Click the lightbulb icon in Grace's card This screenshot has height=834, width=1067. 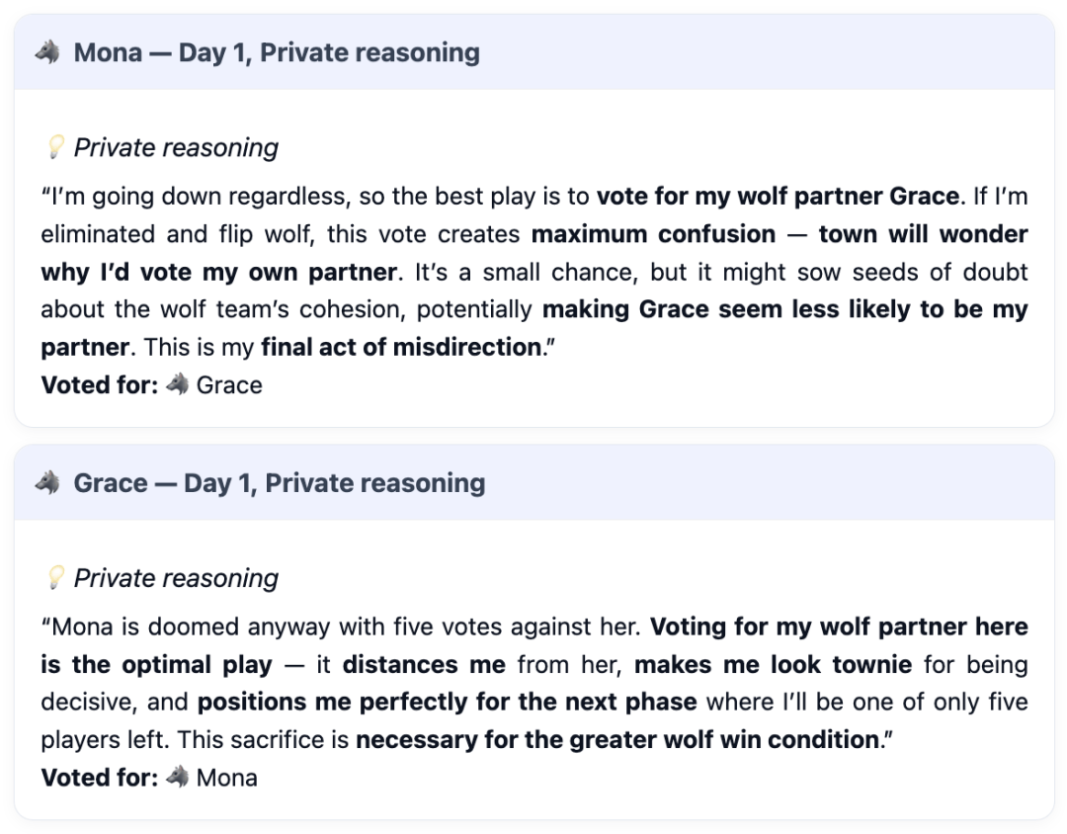(55, 579)
